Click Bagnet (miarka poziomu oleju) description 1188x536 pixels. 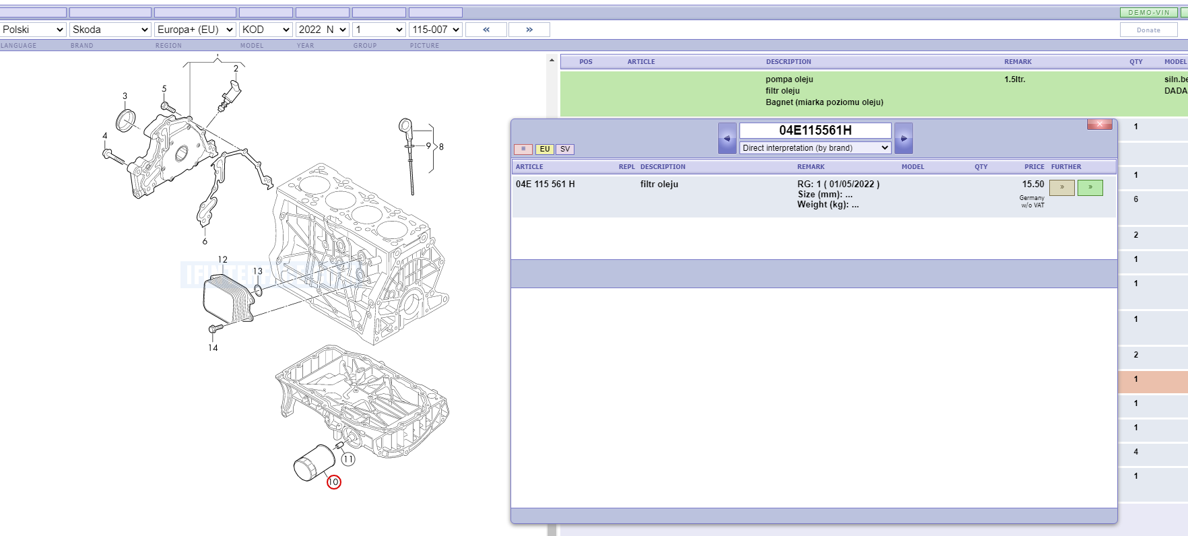click(x=824, y=102)
